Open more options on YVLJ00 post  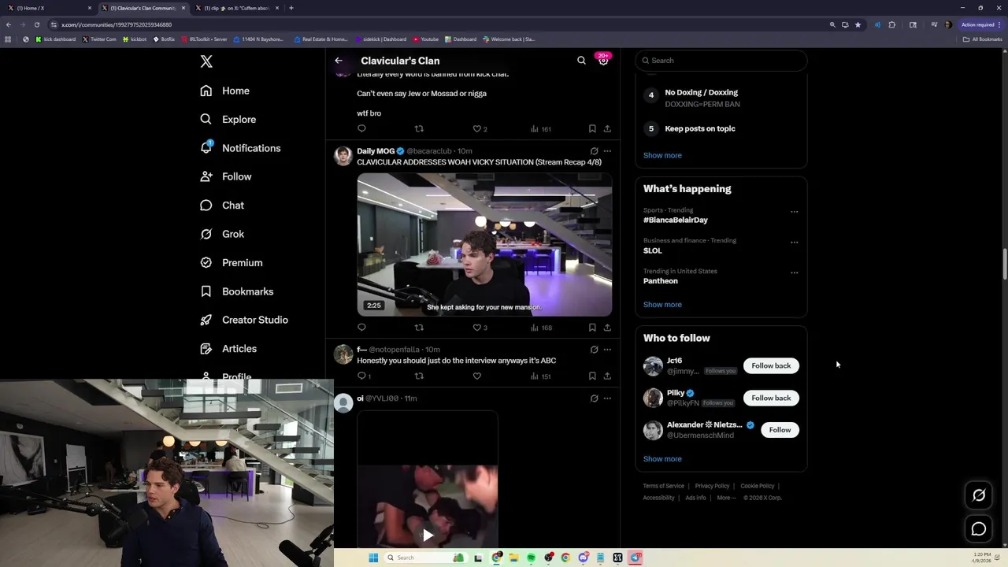pos(607,398)
